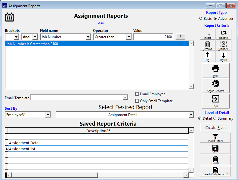The height and width of the screenshot is (180, 238).
Task: Enable the Email Employee checkbox
Action: coord(137,94)
